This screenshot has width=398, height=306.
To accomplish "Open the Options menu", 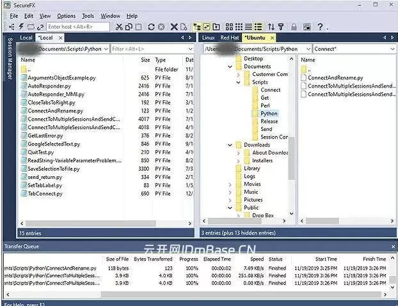I will click(67, 16).
